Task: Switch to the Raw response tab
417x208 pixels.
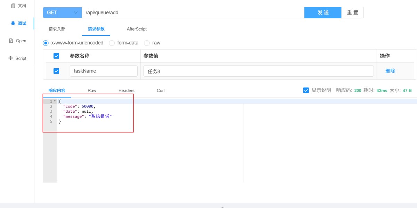Action: click(92, 90)
